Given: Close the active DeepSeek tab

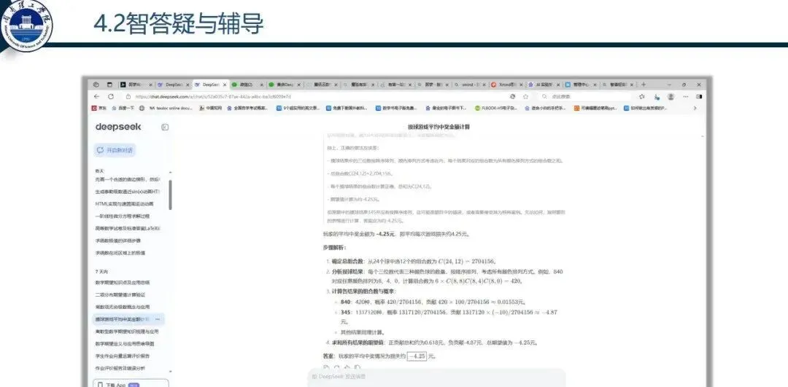Looking at the screenshot, I should [225, 85].
